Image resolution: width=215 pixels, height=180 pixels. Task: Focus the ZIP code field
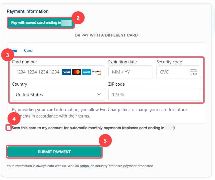tap(155, 94)
